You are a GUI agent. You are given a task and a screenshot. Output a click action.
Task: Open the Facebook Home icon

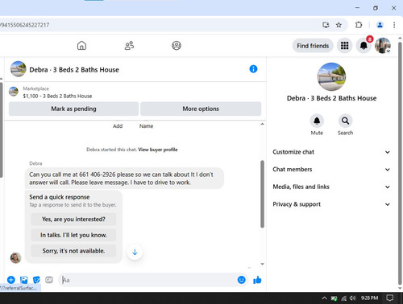[x=81, y=46]
